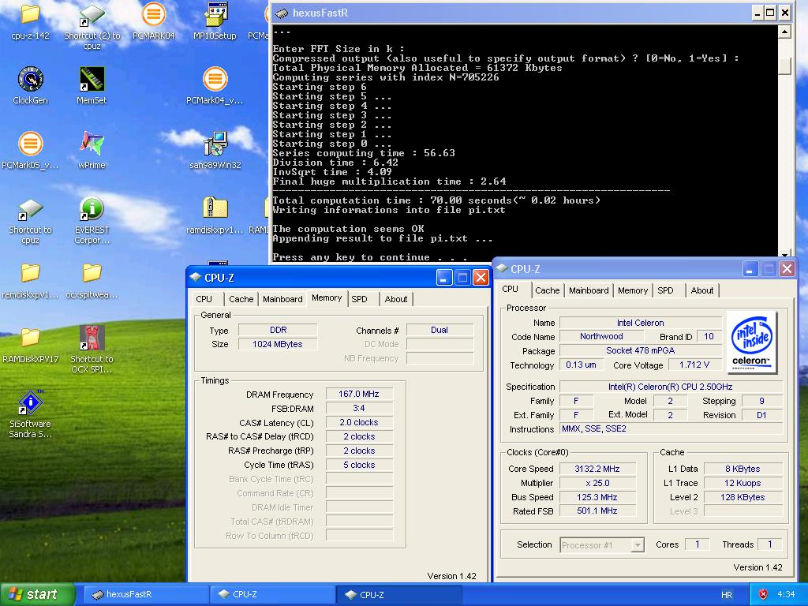The width and height of the screenshot is (808, 606).
Task: Open the ramdiskxpv1... zip archive icon
Action: pyautogui.click(x=215, y=208)
